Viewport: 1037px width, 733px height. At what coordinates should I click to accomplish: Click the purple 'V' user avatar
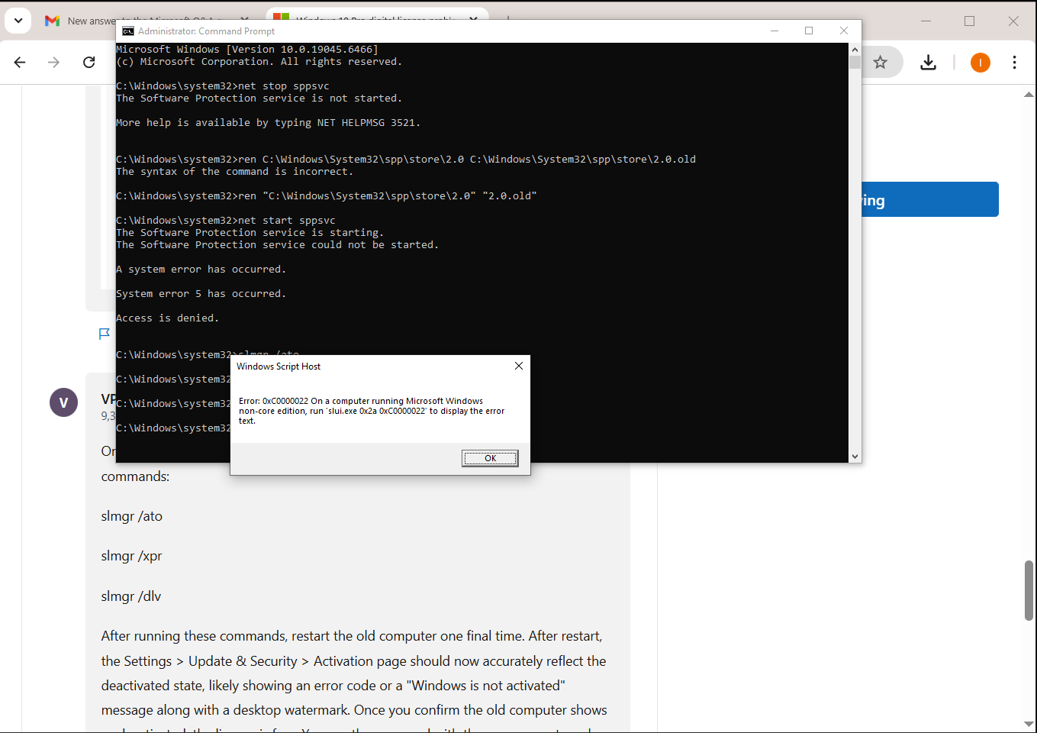(63, 402)
